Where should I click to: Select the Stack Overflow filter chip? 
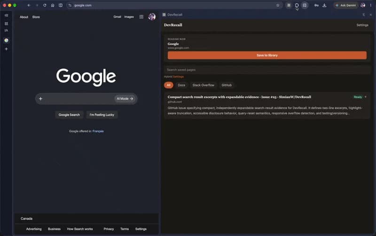pyautogui.click(x=204, y=85)
